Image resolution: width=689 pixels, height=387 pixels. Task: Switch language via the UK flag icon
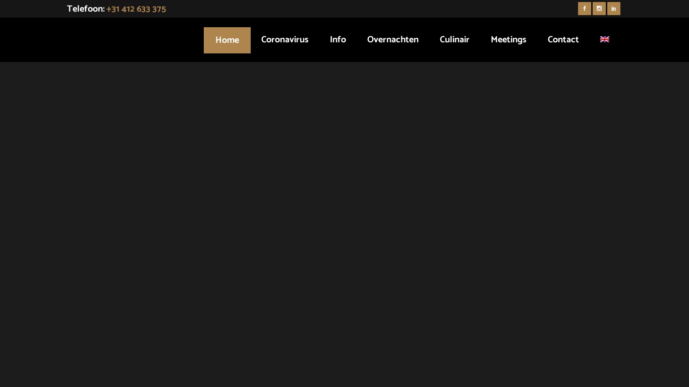[x=604, y=39]
